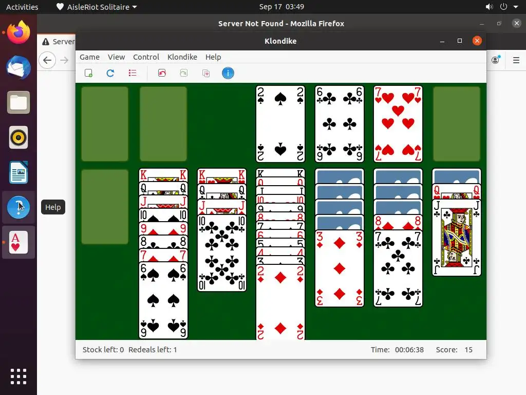This screenshot has width=526, height=395.
Task: Open Files from the dock
Action: click(18, 102)
